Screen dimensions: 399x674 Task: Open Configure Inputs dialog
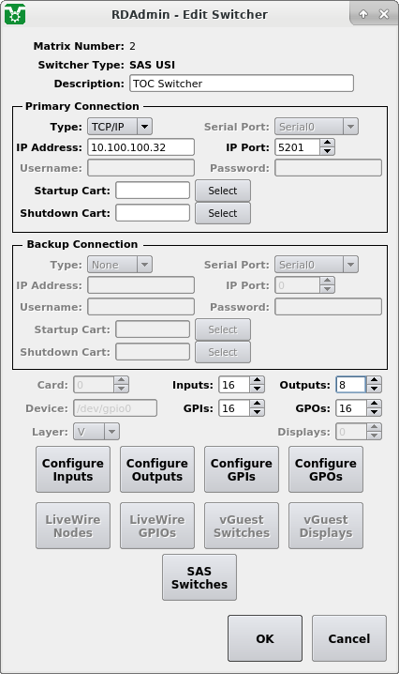(73, 469)
